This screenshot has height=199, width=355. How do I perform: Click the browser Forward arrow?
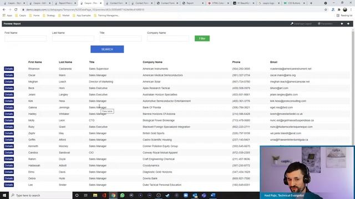(10, 10)
